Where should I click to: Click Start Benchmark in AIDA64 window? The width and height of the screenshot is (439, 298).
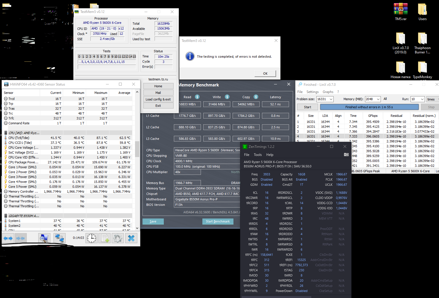(218, 221)
